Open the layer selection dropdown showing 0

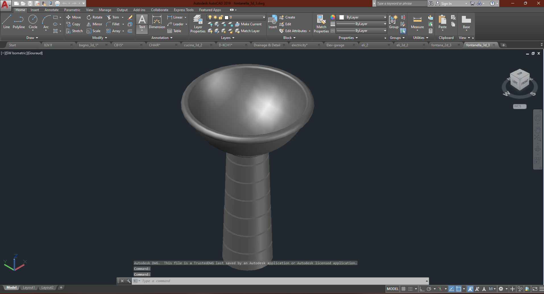tap(244, 17)
